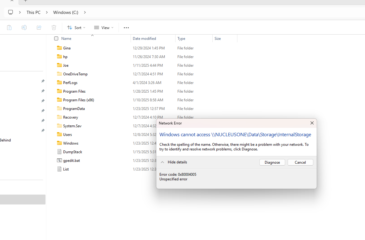This screenshot has width=365, height=240.
Task: Click the Hide details label
Action: [x=177, y=162]
